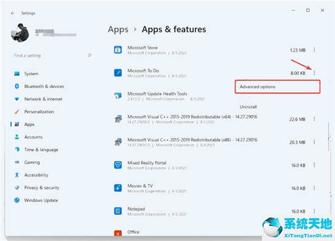Select the Microsoft Update Health Tools entry

157,94
